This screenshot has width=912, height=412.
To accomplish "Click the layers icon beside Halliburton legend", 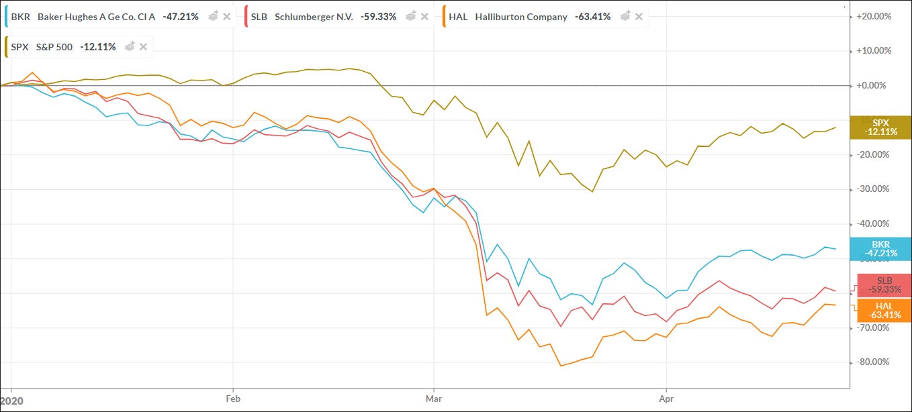I will click(x=626, y=17).
